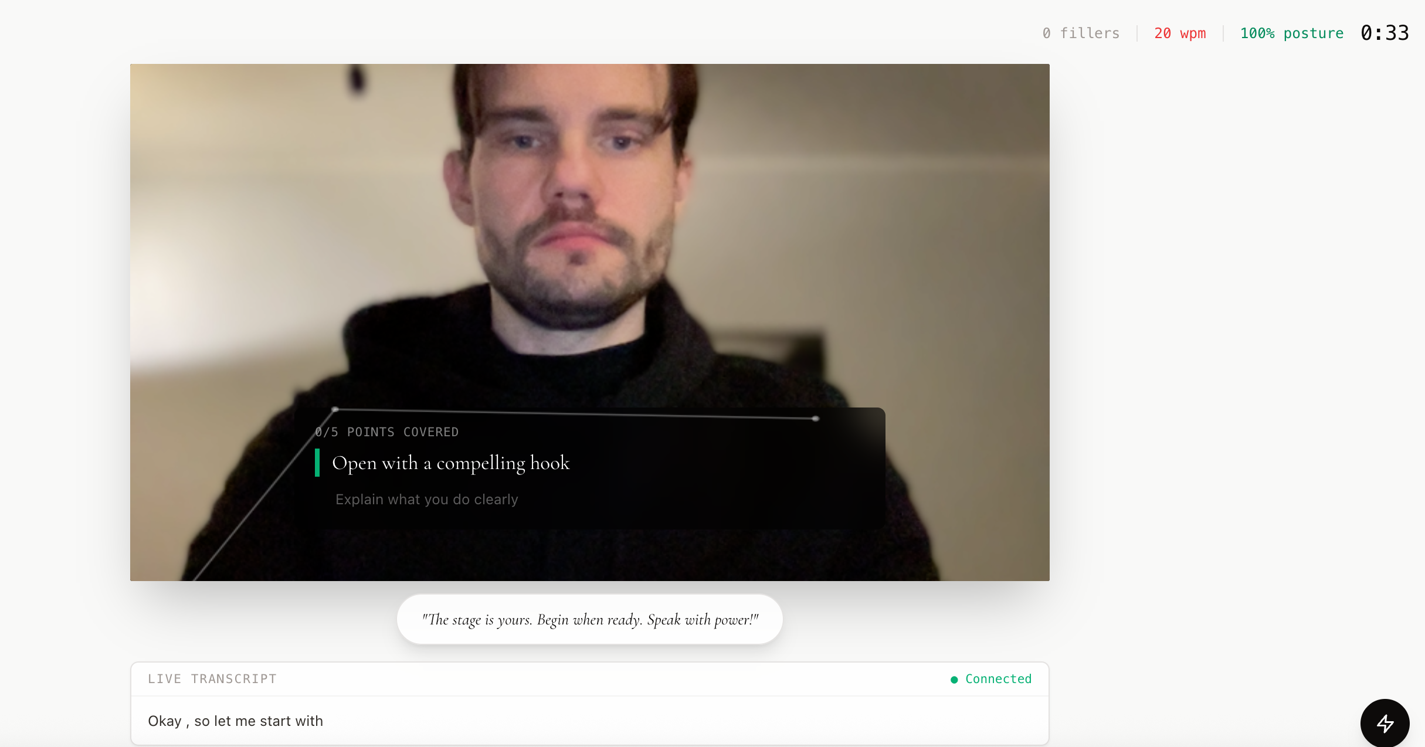Click the green bar beside the current talking point
This screenshot has width=1425, height=747.
[x=317, y=463]
